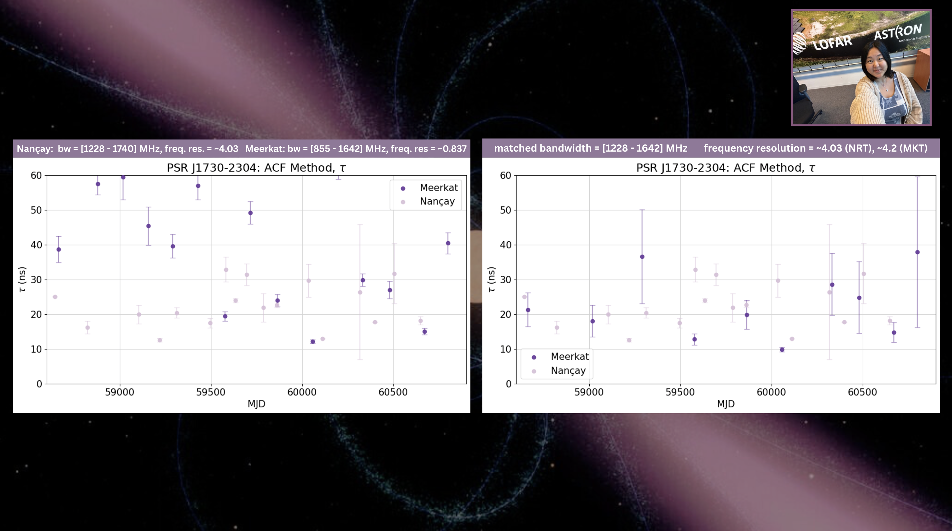952x531 pixels.
Task: Select the 'frequency resolution = ~4.03 (NRT), ~4.2 (MKT)' text
Action: [816, 148]
